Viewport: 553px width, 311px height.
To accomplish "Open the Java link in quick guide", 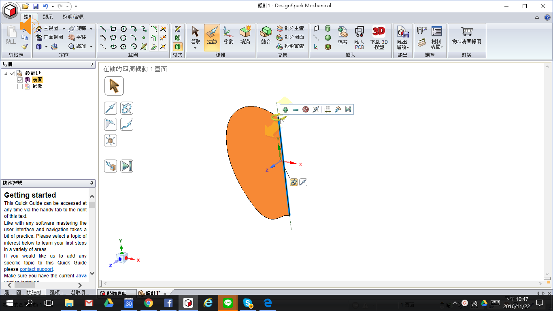I will 81,276.
